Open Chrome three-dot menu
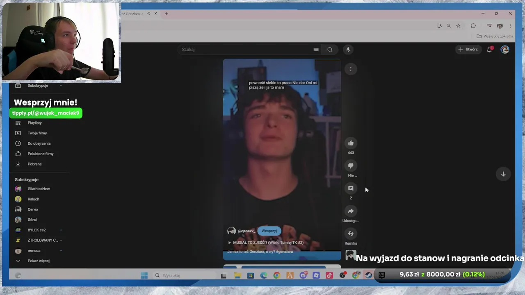Screen dimensions: 525x295 pyautogui.click(x=511, y=26)
